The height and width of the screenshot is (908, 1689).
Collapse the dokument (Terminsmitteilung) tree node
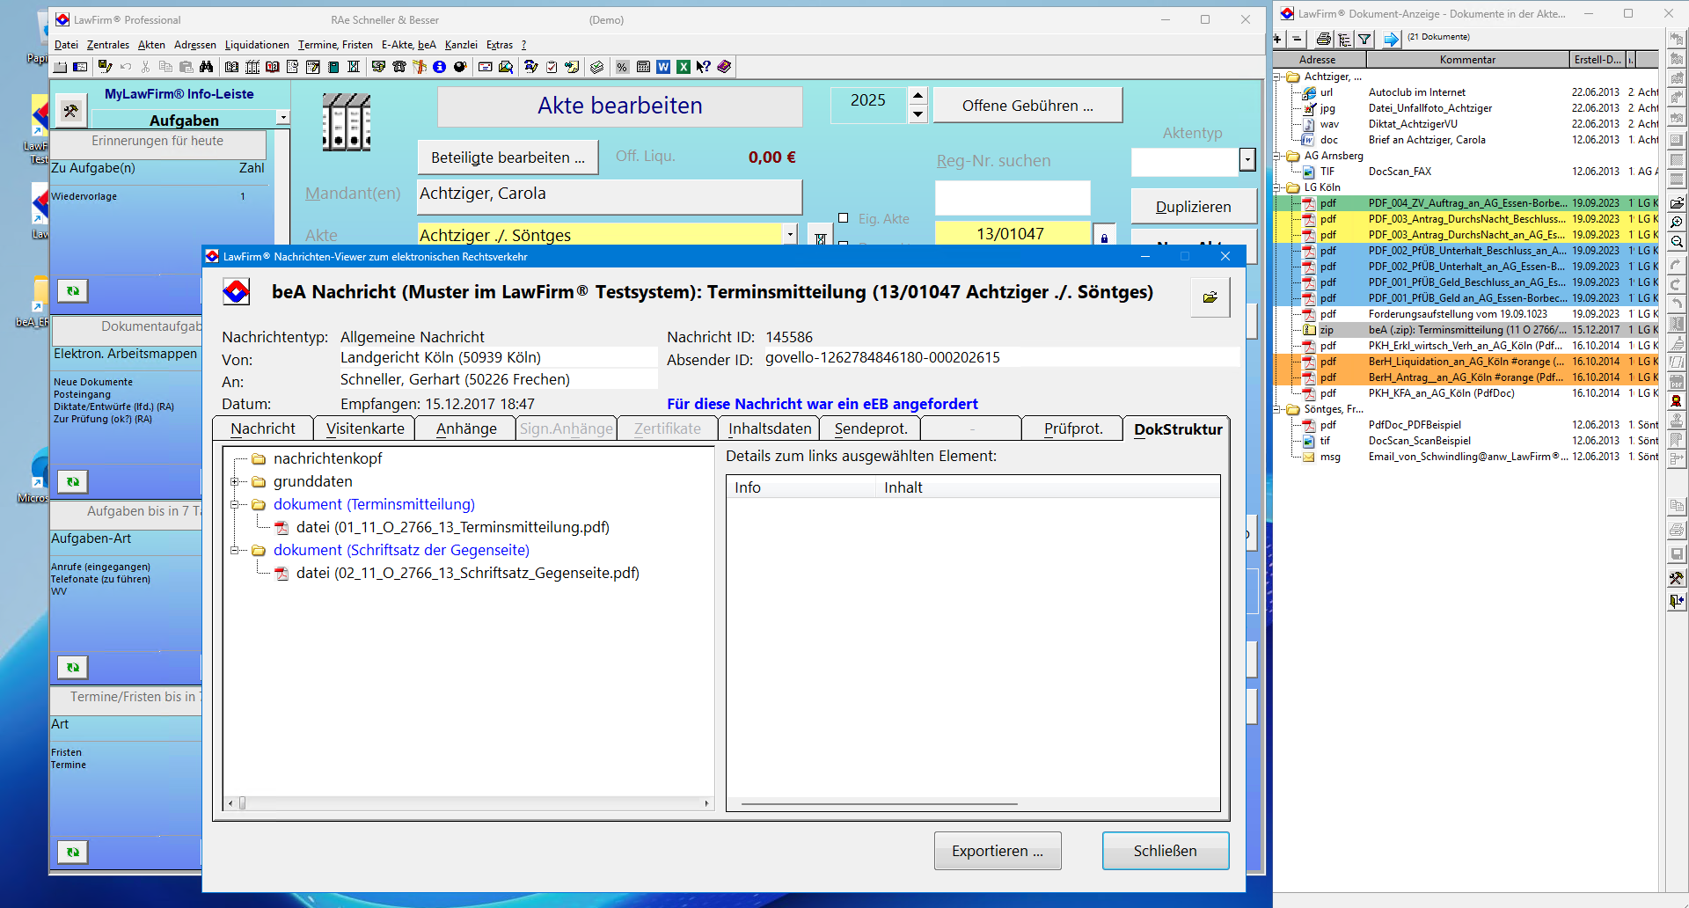[x=235, y=505]
